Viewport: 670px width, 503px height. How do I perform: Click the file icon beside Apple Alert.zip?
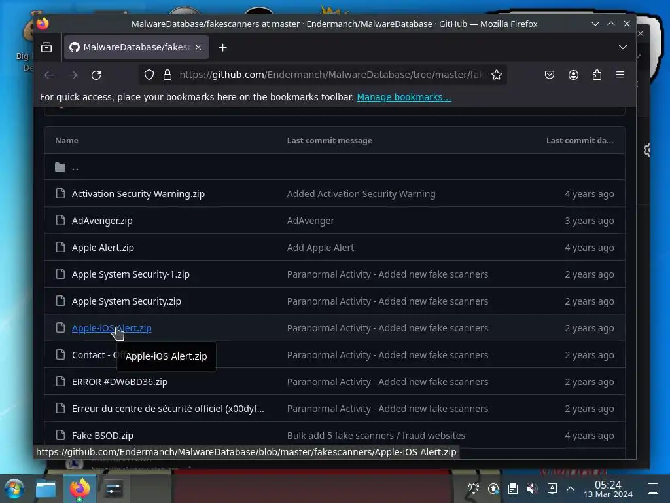click(x=61, y=247)
